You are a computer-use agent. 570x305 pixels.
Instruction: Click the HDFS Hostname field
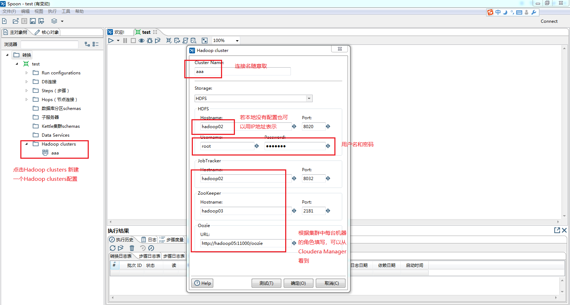click(246, 126)
